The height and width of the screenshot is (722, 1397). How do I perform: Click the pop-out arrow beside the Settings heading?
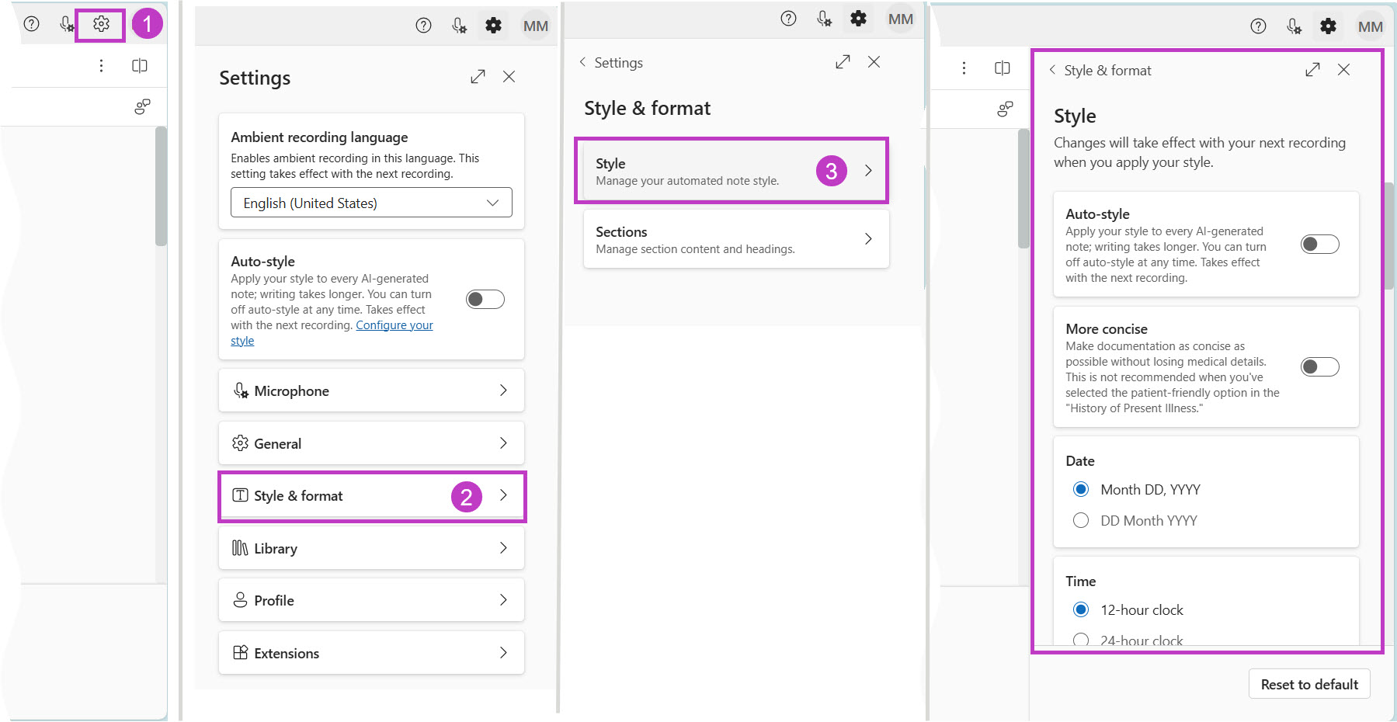point(478,77)
